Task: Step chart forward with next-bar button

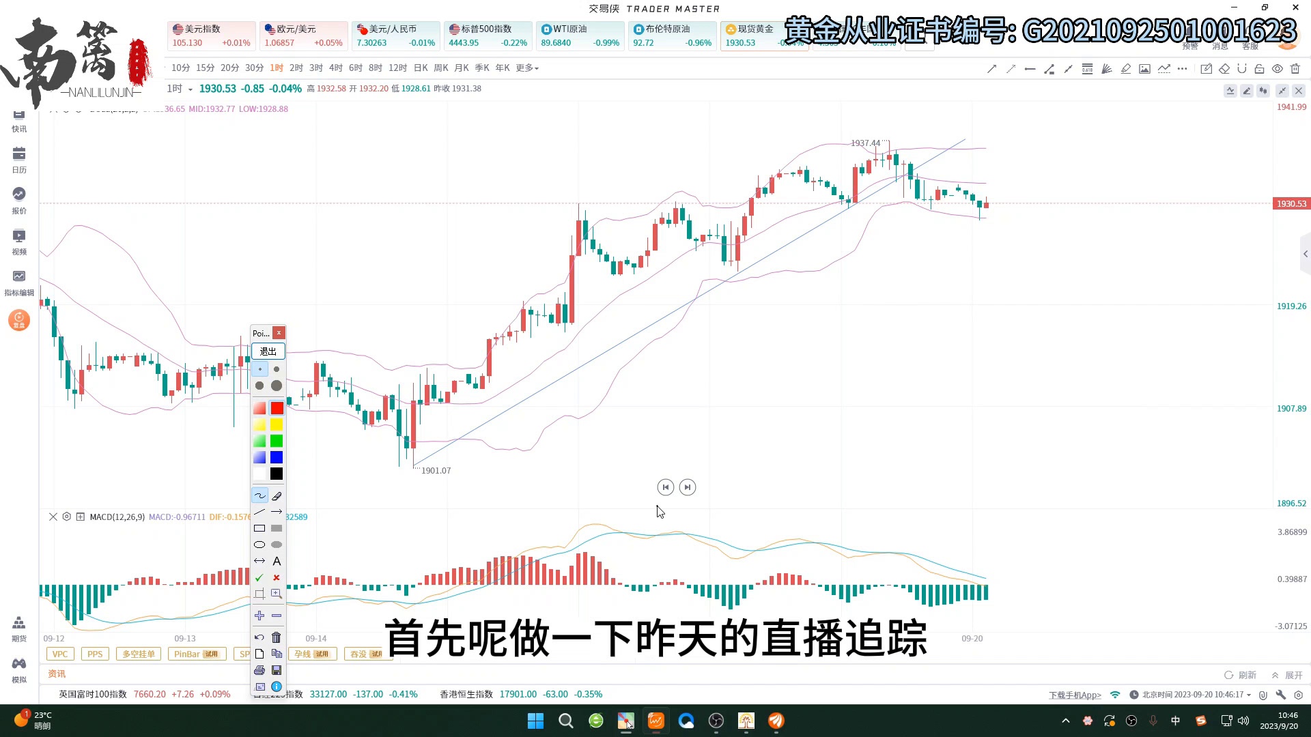Action: tap(688, 487)
